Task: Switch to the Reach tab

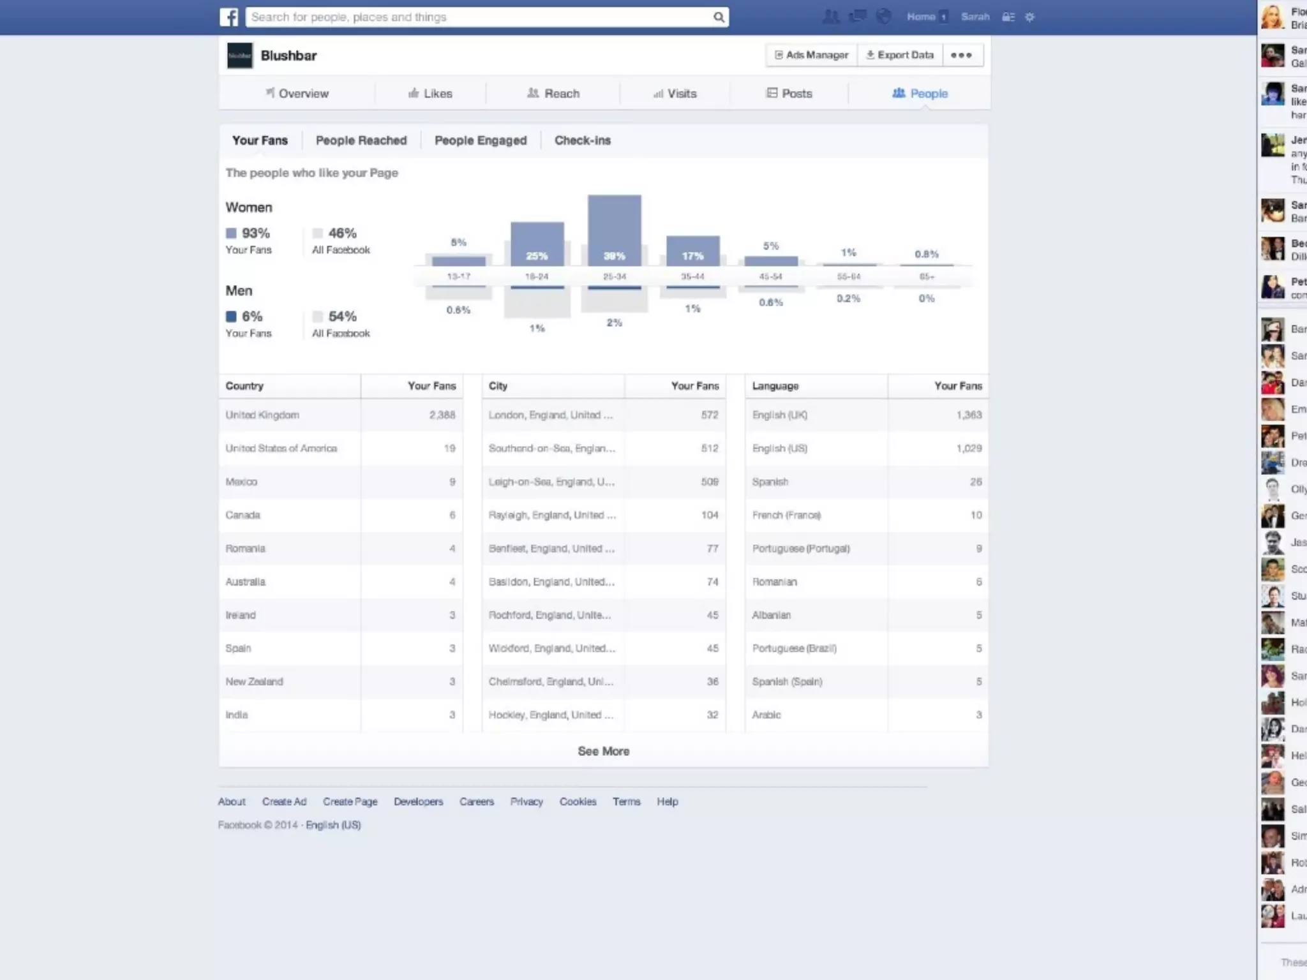Action: [x=553, y=94]
